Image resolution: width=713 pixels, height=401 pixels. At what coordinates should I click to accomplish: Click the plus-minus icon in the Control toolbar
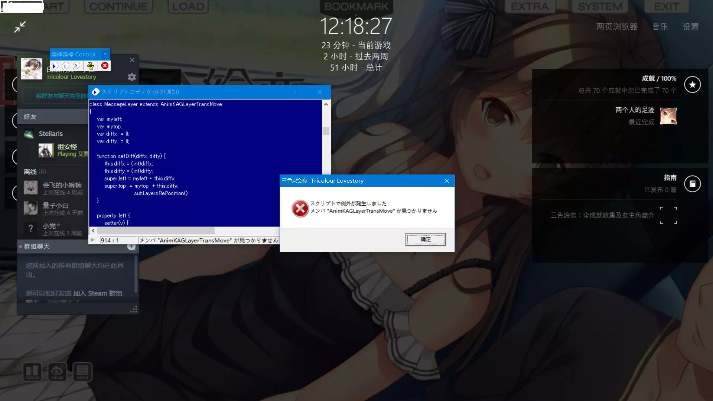[x=65, y=66]
